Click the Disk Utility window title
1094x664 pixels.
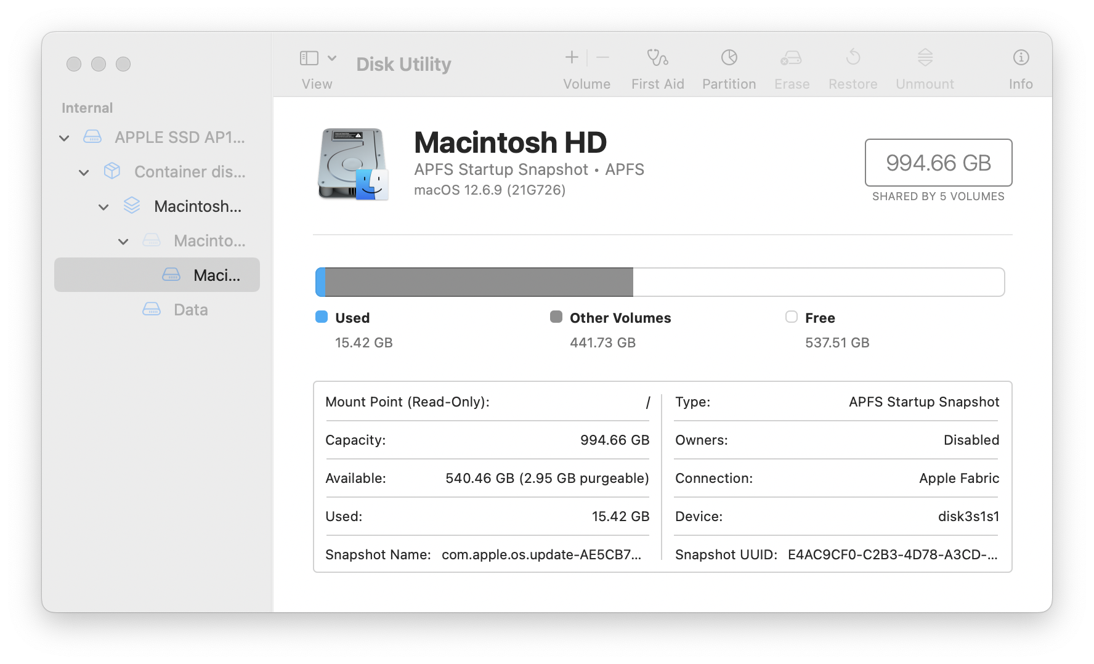pos(403,64)
